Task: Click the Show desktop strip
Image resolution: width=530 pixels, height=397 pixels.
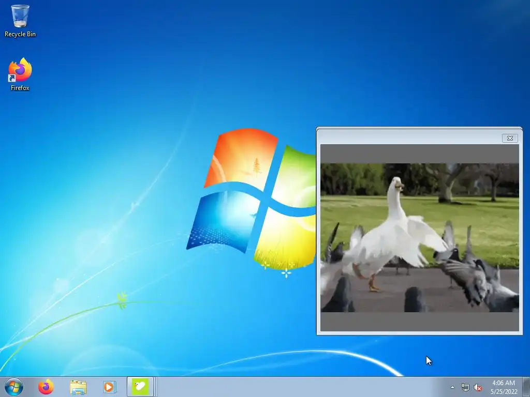Action: coord(526,387)
